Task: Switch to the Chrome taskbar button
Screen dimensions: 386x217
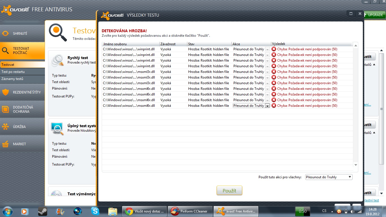Action: (x=144, y=211)
